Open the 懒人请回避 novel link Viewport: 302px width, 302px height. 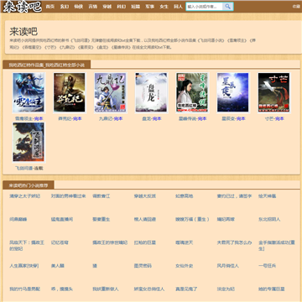(145, 219)
